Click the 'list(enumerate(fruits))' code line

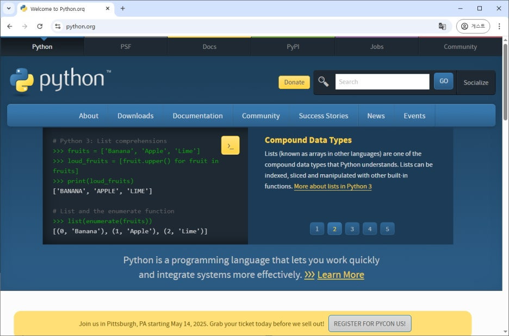[x=102, y=221]
